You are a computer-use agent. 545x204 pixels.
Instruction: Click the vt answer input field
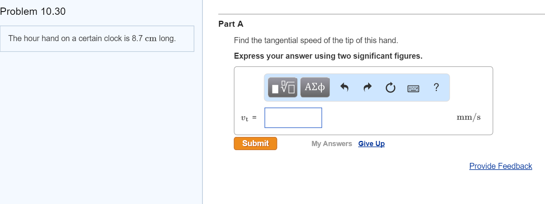(293, 118)
